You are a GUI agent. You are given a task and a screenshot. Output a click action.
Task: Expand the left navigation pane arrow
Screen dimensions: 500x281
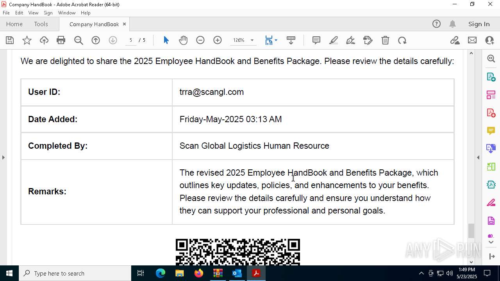(x=3, y=157)
